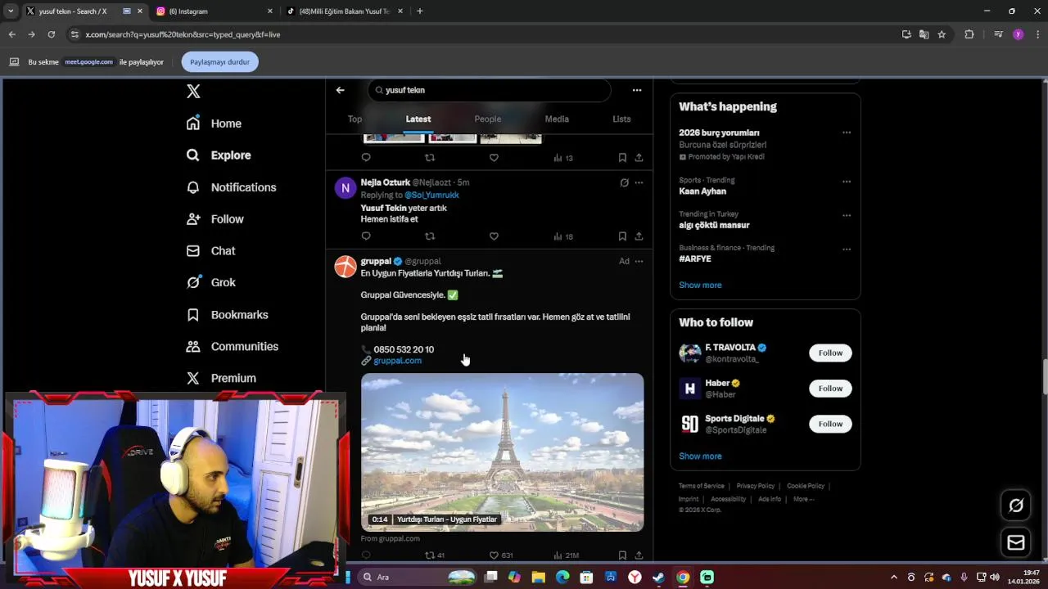Screen dimensions: 1048x589
Task: Open the floating Grok button
Action: (1016, 506)
